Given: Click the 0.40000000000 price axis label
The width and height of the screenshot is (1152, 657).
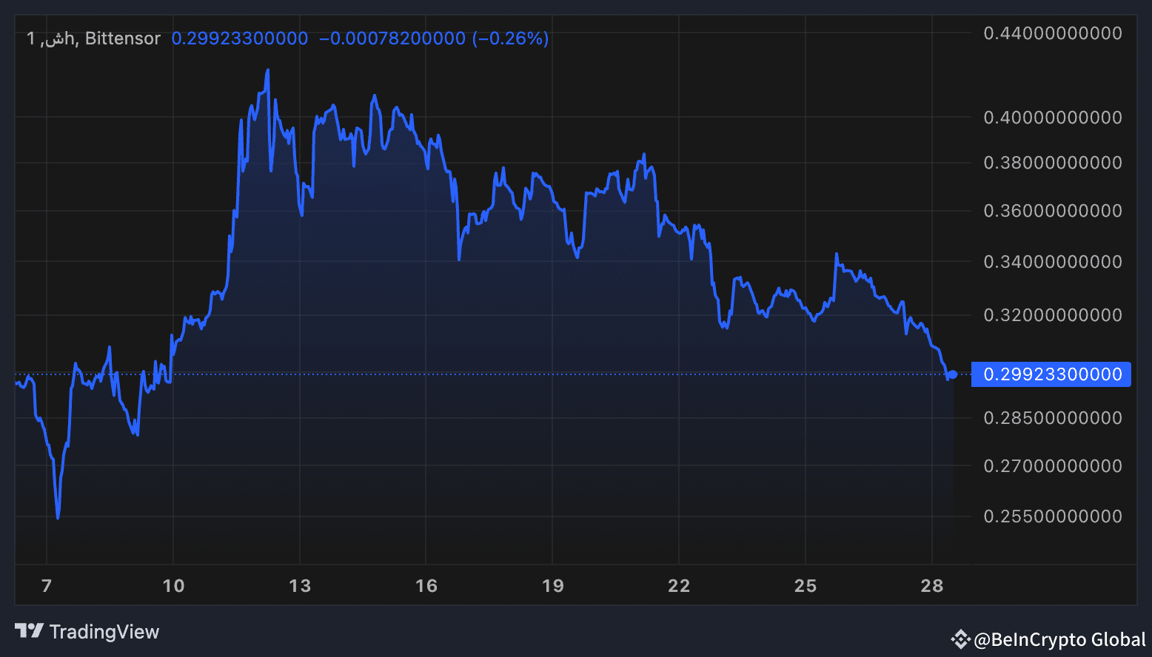Looking at the screenshot, I should (1053, 118).
